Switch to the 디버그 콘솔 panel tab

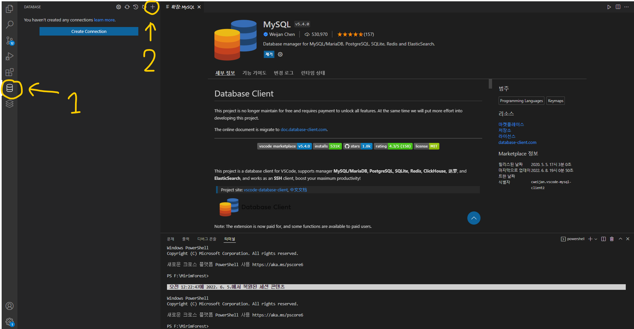[207, 239]
